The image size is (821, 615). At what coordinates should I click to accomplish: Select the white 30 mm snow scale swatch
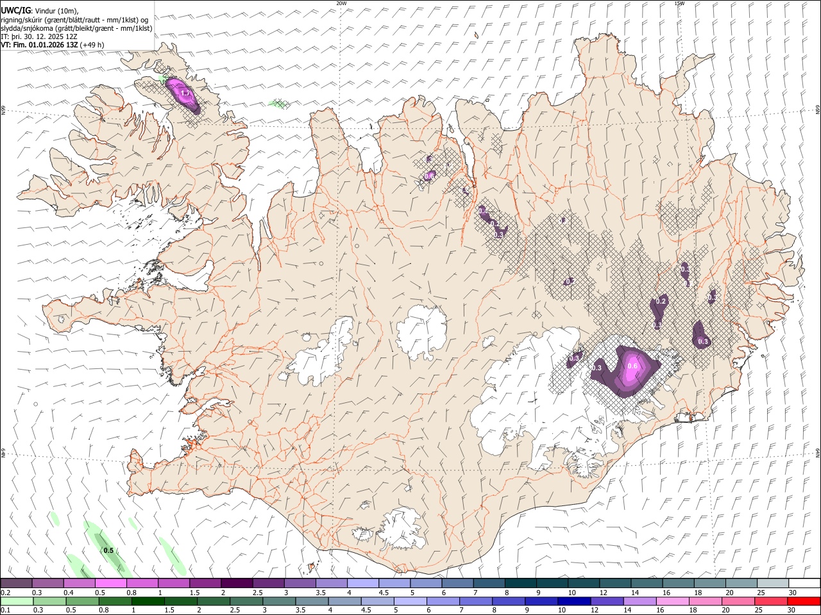804,583
